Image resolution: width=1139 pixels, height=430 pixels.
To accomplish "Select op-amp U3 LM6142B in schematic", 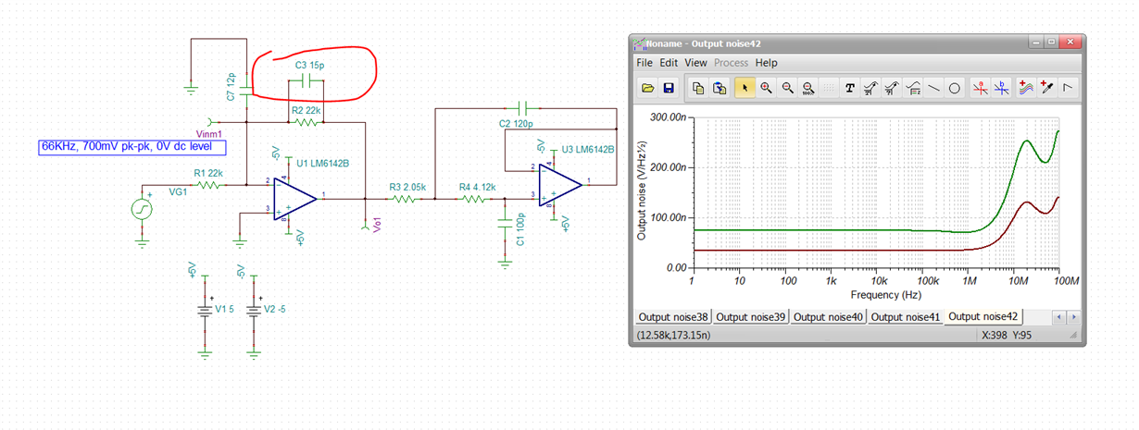I will tap(562, 186).
